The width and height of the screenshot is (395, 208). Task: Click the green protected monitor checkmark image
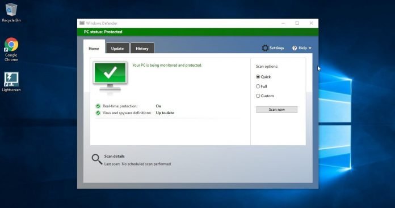pyautogui.click(x=110, y=76)
